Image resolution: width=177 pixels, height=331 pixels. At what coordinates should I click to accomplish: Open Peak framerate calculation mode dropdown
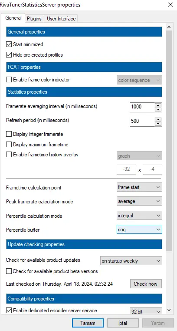[139, 201]
